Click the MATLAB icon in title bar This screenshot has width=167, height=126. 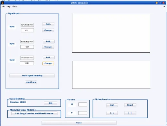pyautogui.click(x=2, y=3)
